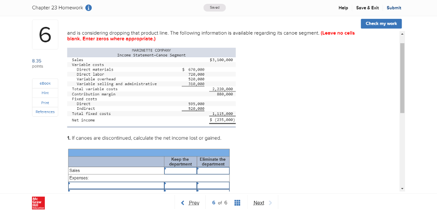
Task: Open the eBook resource
Action: pyautogui.click(x=45, y=83)
